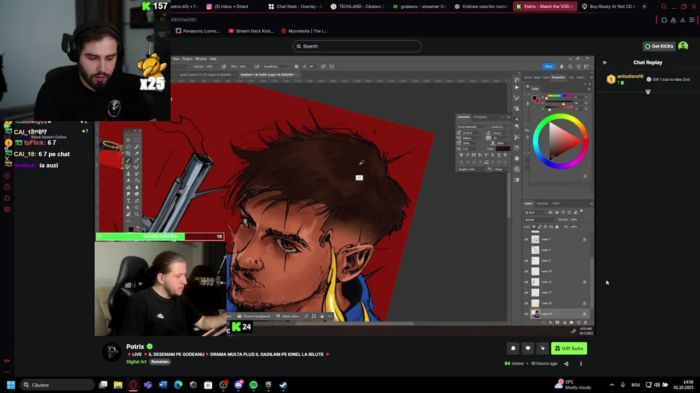Select the Type tool in toolbox
Screen dimensions: 700x393
click(129, 200)
